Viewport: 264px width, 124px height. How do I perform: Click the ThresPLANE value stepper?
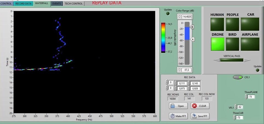pos(246,97)
